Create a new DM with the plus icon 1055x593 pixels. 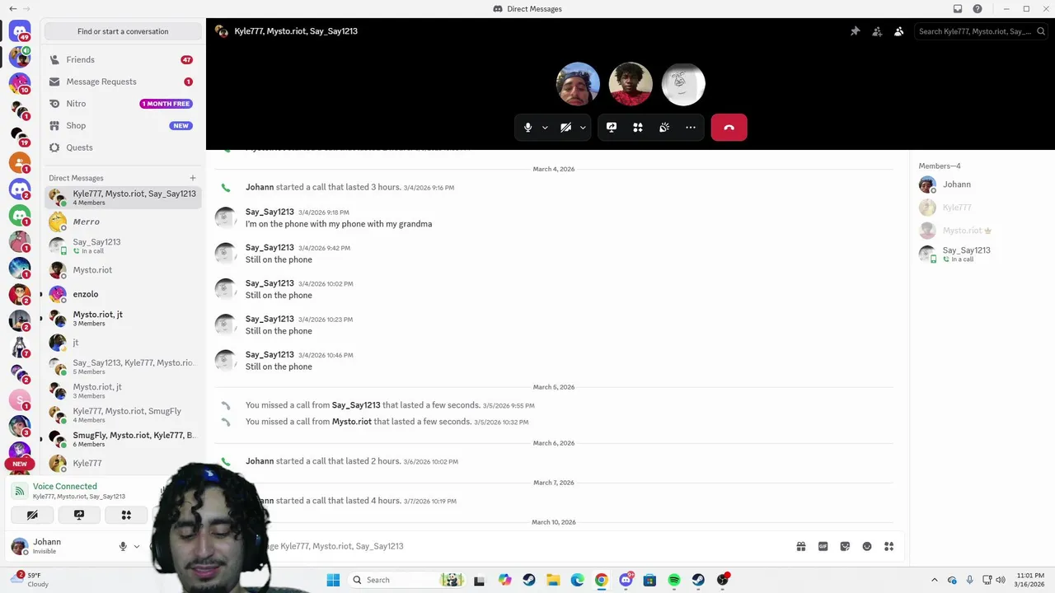[x=193, y=178]
